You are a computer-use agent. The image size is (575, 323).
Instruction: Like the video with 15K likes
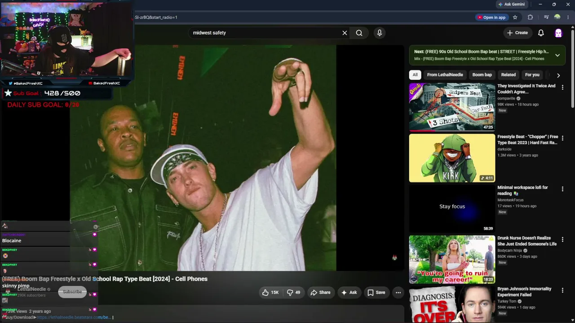coord(270,292)
